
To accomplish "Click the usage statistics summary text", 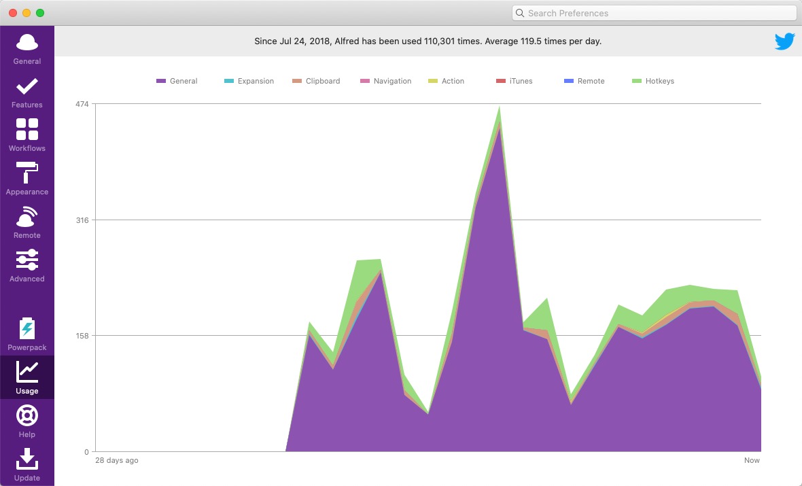I will click(x=428, y=41).
